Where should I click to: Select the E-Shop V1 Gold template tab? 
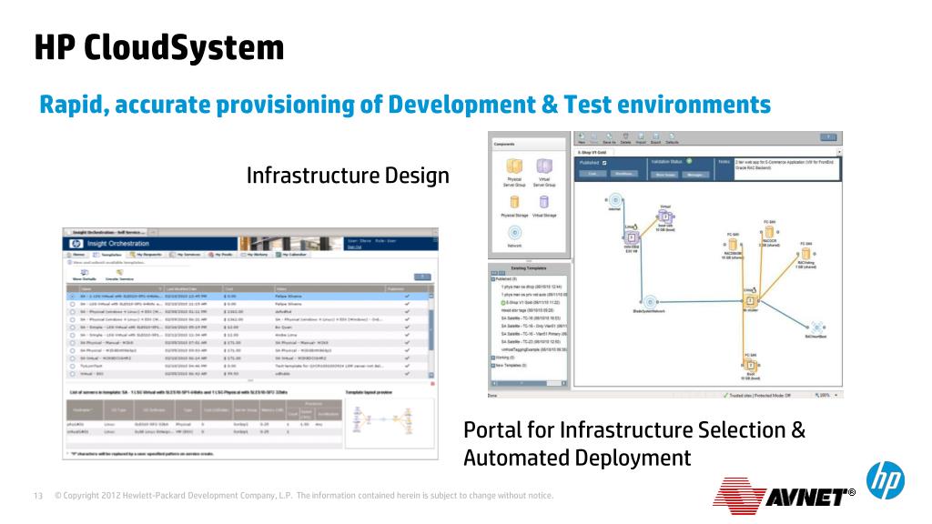[592, 153]
